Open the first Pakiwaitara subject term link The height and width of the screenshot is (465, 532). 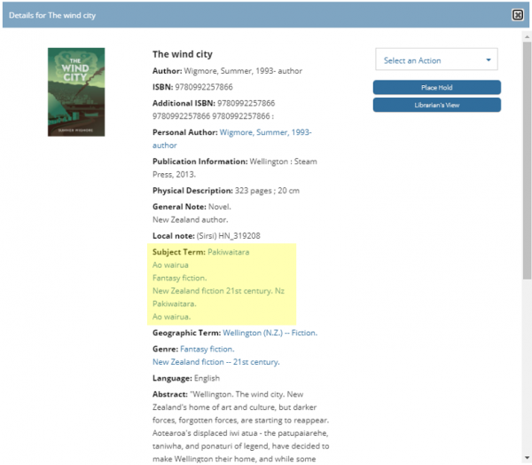pyautogui.click(x=229, y=252)
